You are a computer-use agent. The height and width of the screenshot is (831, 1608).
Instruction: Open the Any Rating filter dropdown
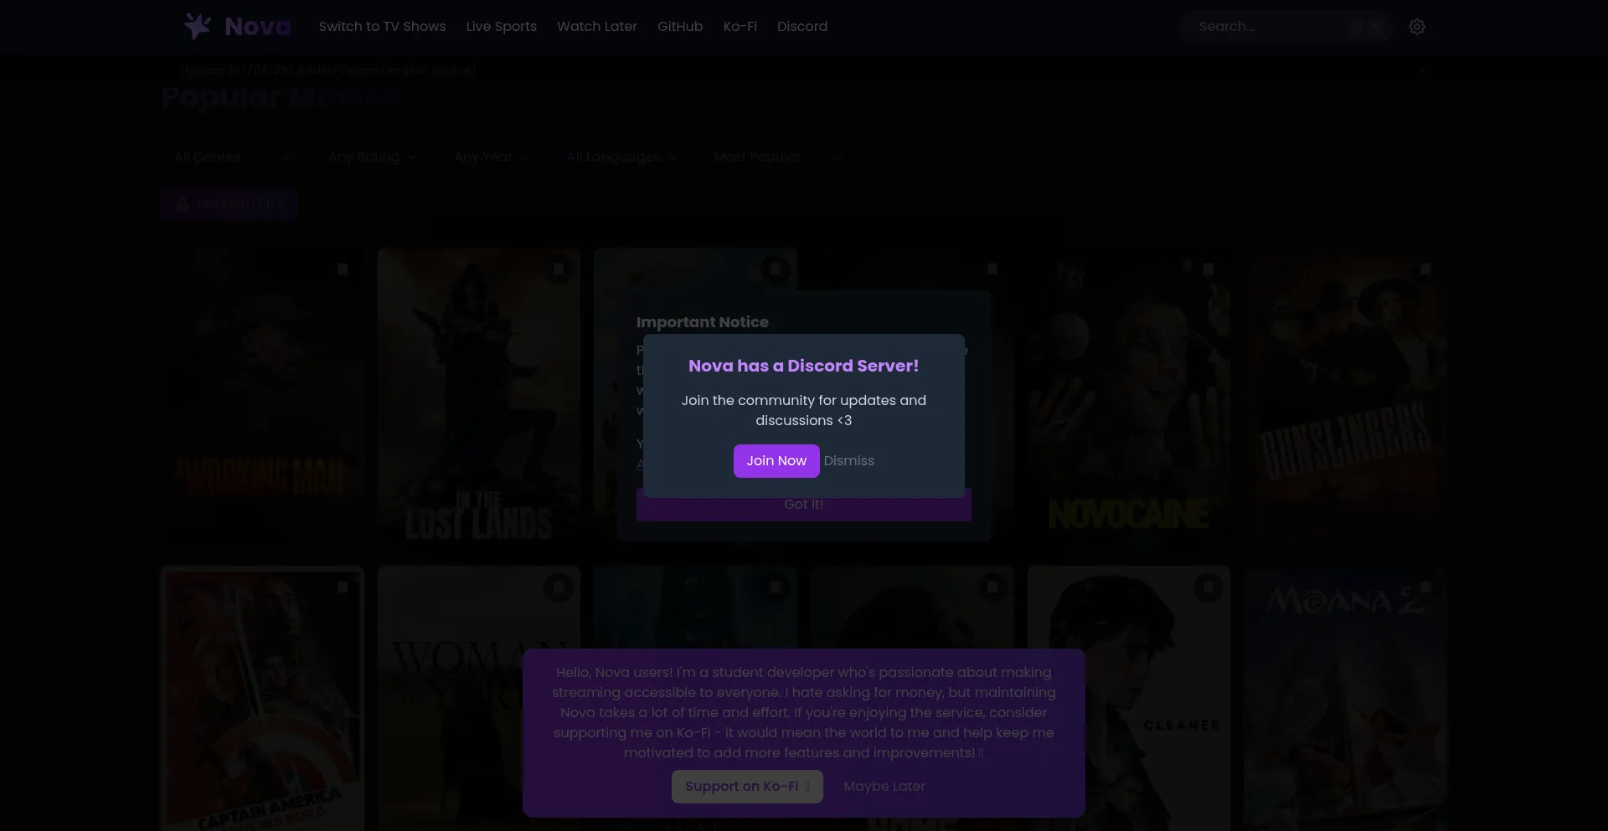[371, 157]
